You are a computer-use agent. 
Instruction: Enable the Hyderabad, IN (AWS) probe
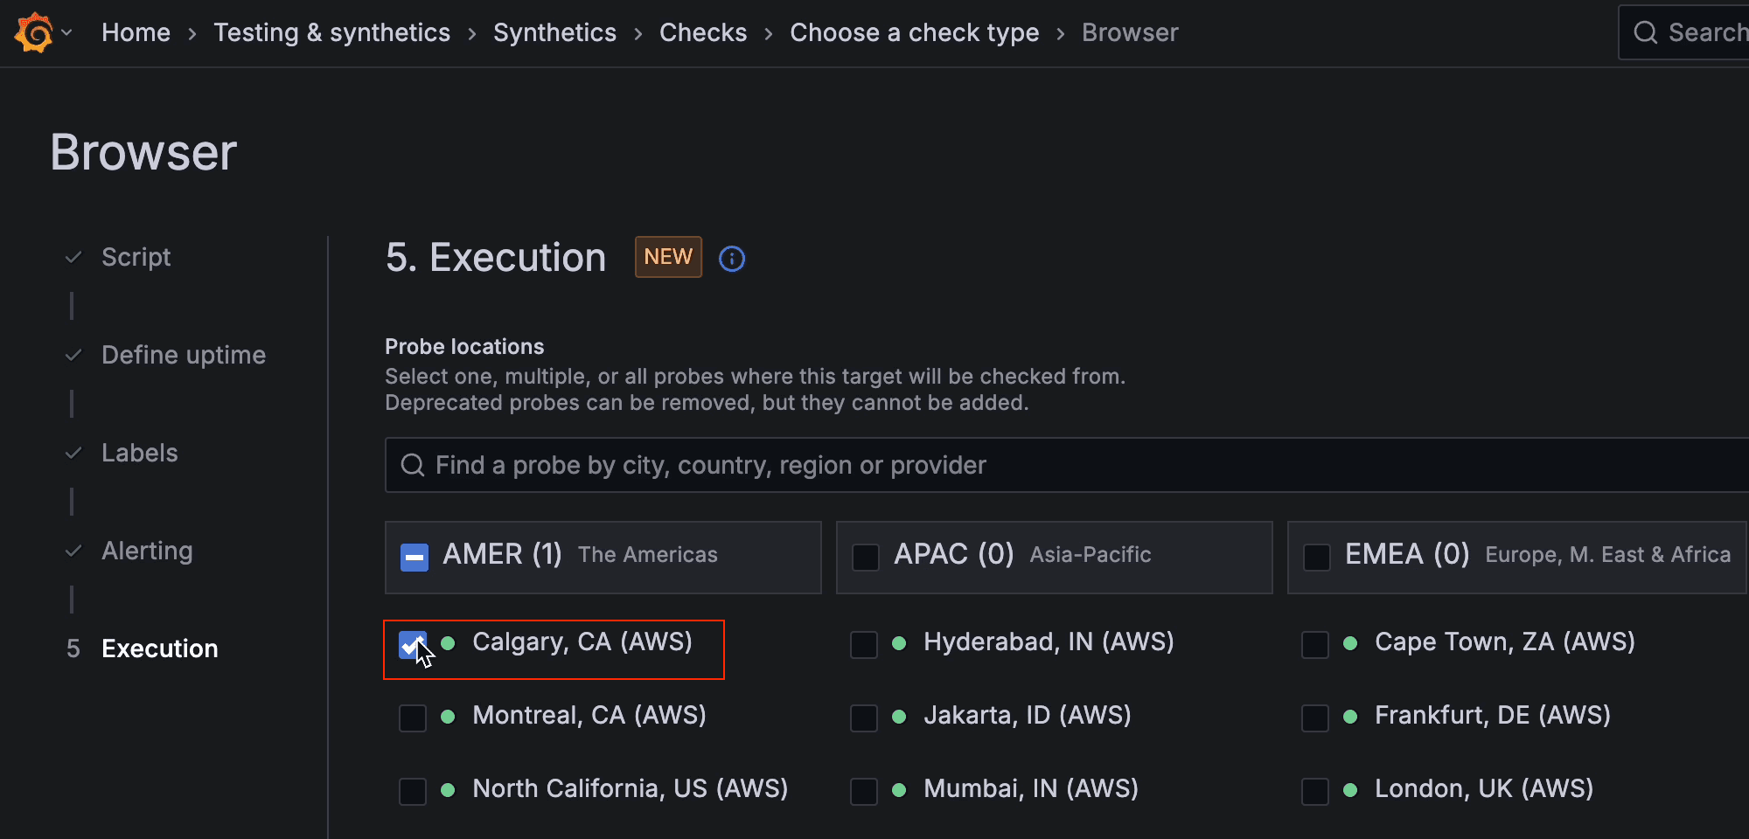click(863, 644)
